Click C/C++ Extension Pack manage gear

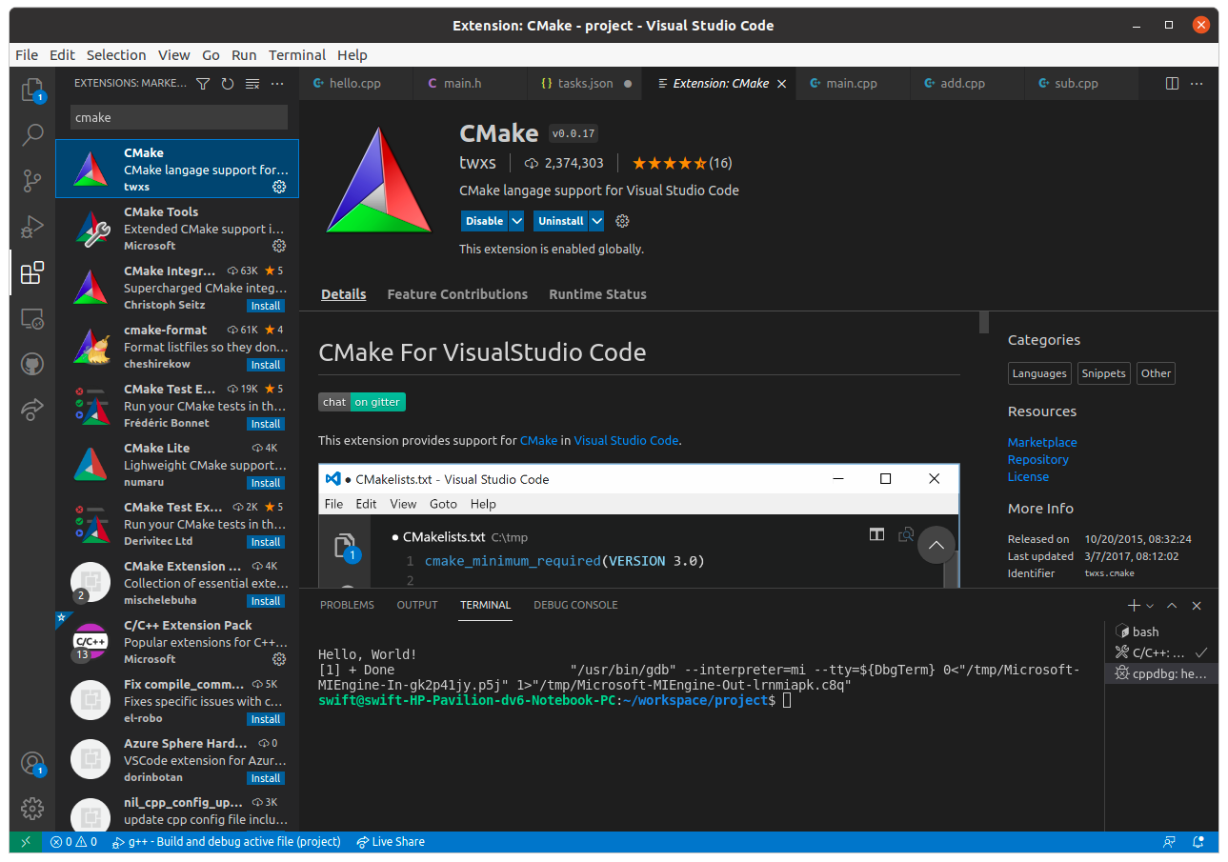(279, 659)
